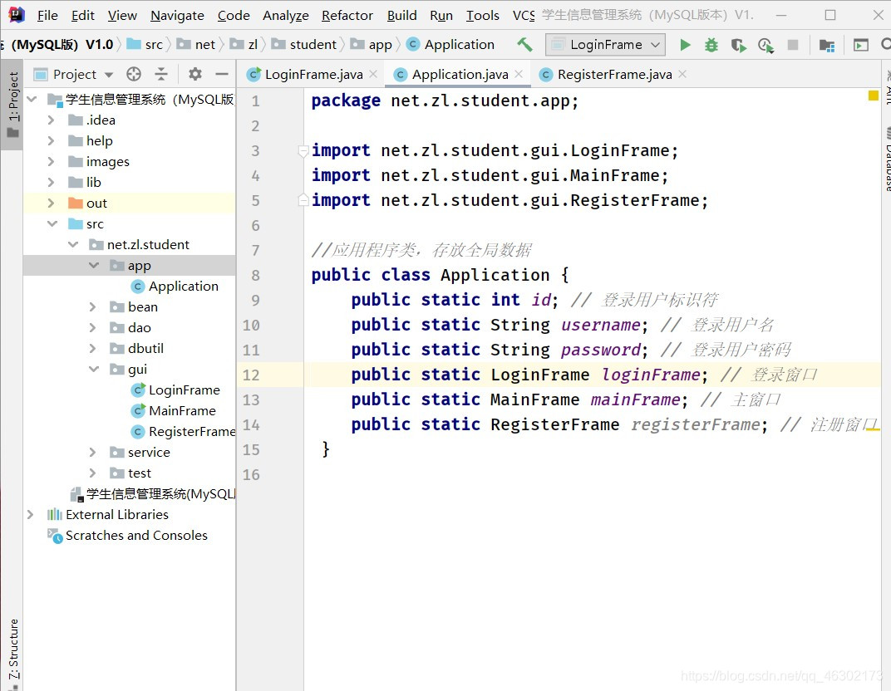The image size is (891, 691).
Task: Open the Tools menu
Action: pos(482,15)
